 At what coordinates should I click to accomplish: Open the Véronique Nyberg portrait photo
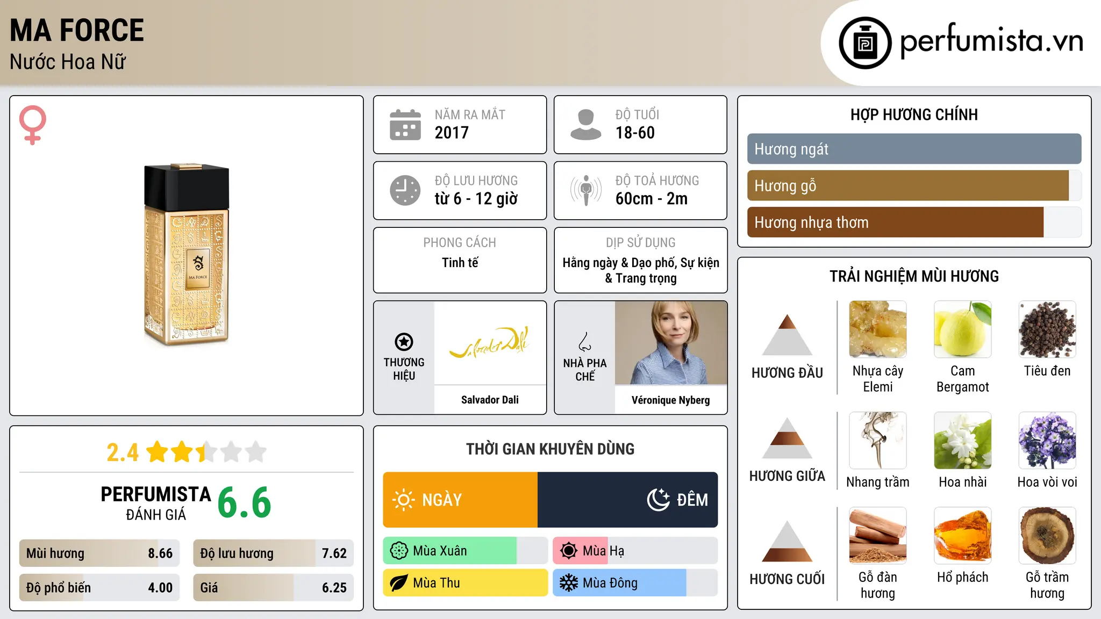coord(671,343)
